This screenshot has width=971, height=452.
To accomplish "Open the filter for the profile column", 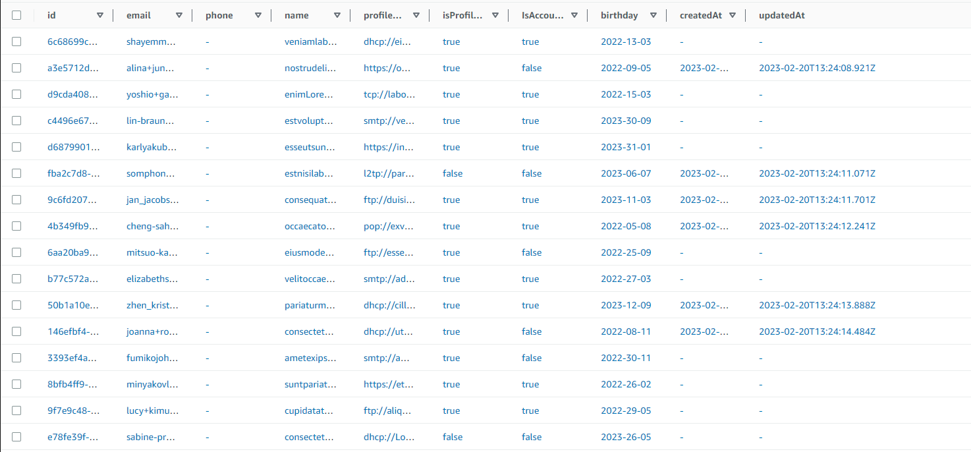I will coord(416,15).
